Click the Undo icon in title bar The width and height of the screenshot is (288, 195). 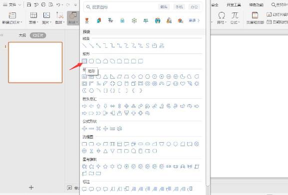pyautogui.click(x=58, y=5)
